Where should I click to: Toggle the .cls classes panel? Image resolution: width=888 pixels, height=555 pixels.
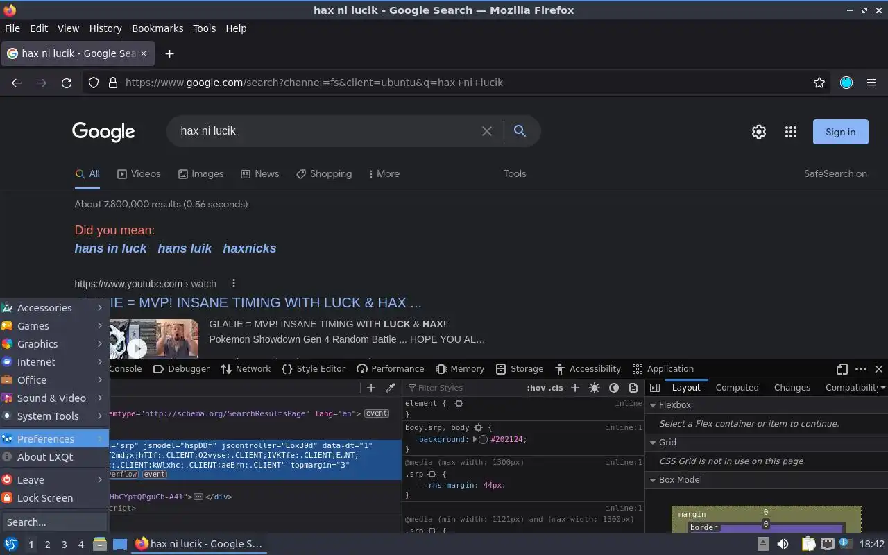[556, 388]
